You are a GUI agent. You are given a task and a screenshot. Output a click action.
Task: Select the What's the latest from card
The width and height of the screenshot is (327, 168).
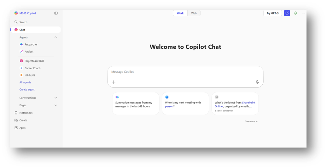(x=235, y=104)
